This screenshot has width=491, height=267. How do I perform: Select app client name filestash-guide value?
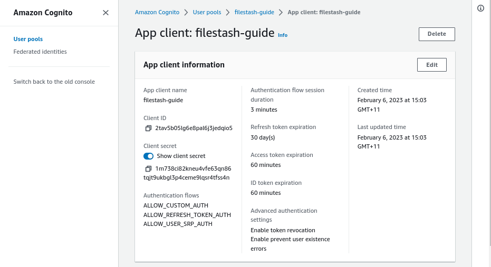click(x=163, y=100)
